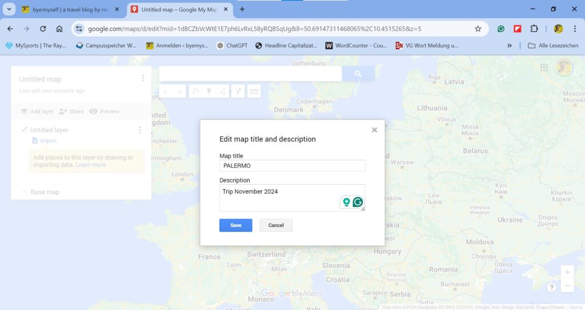The image size is (585, 310).
Task: Bookmark this page with the star
Action: (x=478, y=28)
